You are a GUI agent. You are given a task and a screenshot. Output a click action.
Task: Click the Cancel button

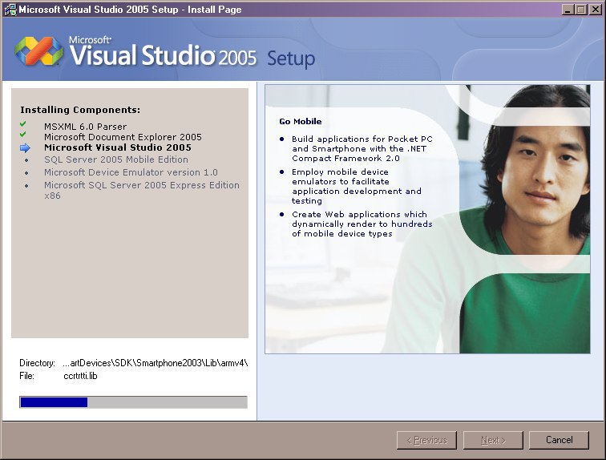pos(559,440)
